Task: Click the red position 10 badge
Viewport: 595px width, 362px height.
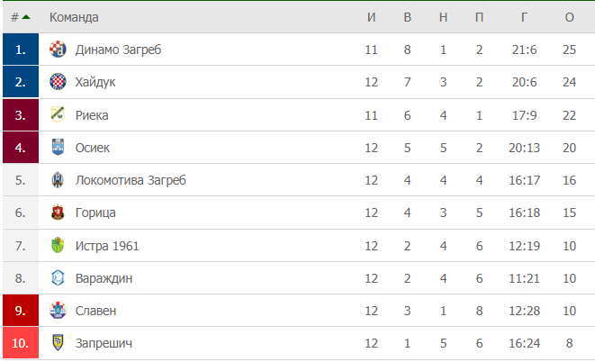Action: 20,343
